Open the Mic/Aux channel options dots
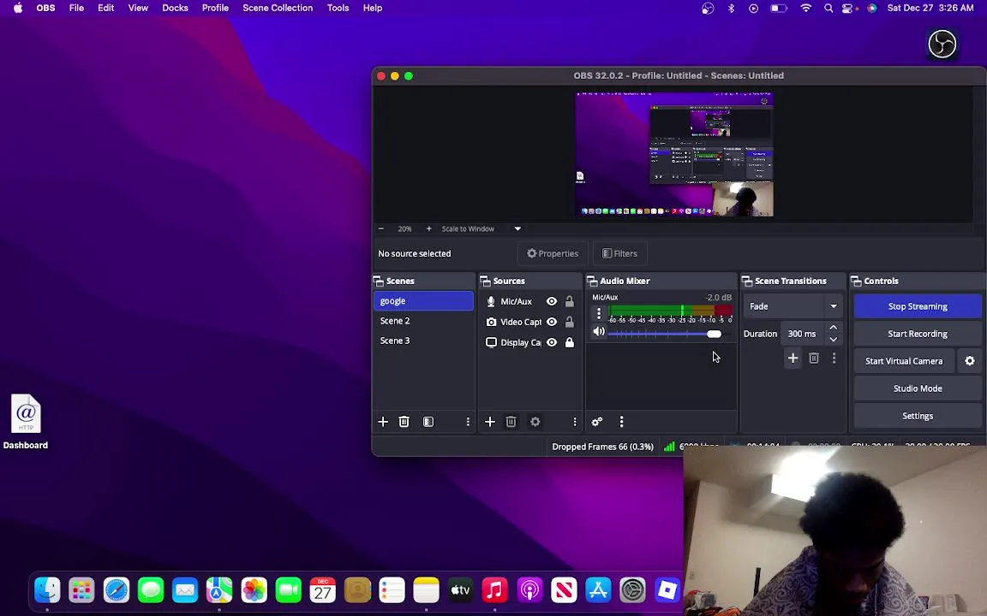This screenshot has height=616, width=987. click(x=599, y=312)
